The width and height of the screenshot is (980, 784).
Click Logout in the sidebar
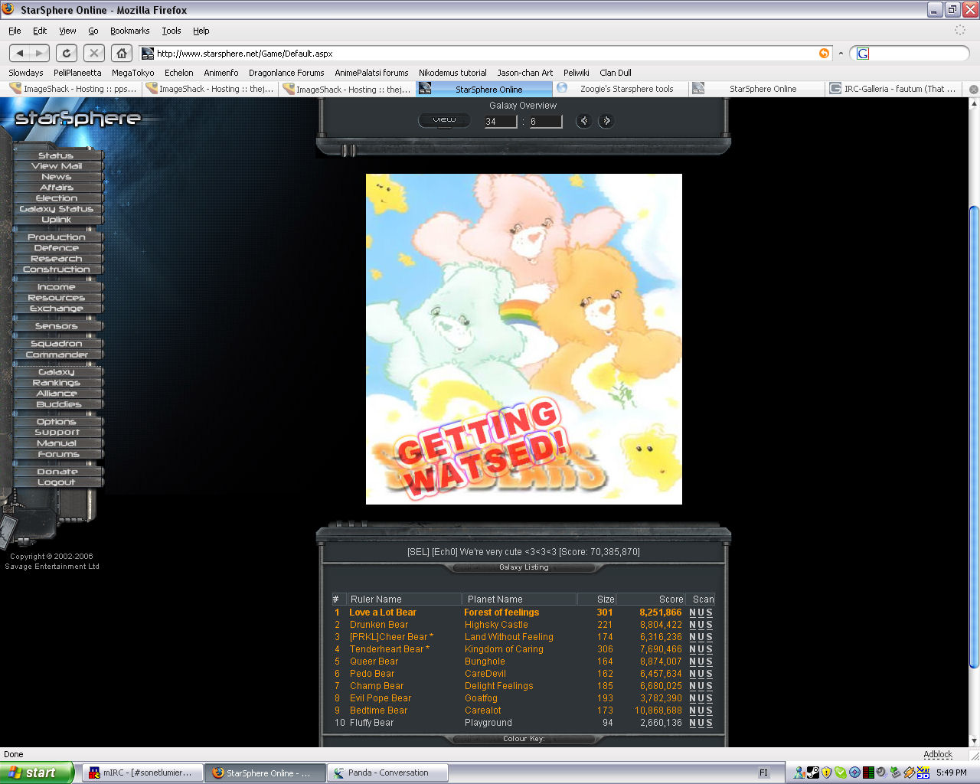[56, 482]
